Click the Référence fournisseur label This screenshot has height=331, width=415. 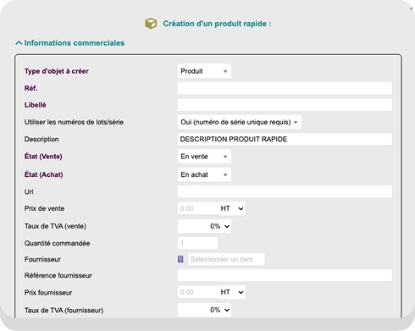pos(58,275)
